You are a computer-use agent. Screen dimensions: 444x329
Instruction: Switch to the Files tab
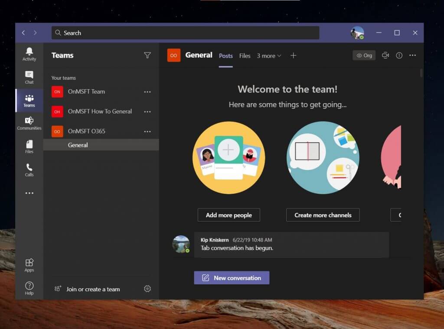245,56
